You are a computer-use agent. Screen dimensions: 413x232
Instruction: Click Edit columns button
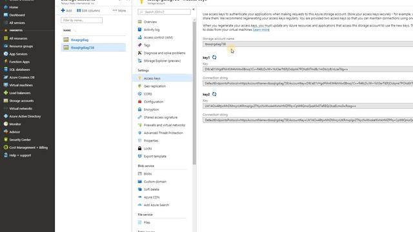(88, 10)
